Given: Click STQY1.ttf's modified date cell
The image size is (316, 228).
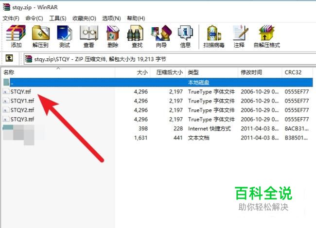Looking at the screenshot, I should pos(260,101).
